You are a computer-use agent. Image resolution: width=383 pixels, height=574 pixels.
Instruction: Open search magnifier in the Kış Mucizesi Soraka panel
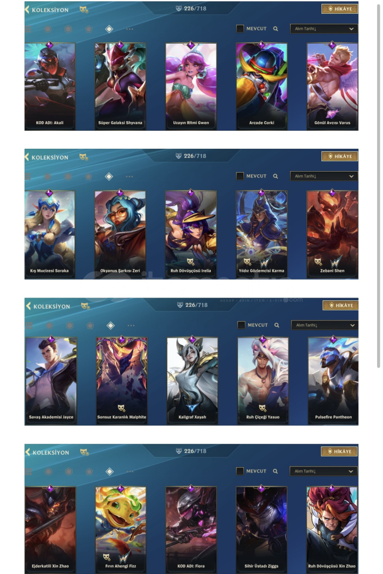276,176
